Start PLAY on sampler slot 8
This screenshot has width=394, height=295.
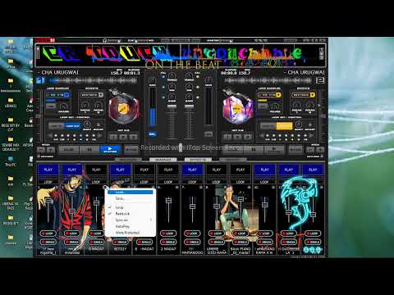(217, 170)
